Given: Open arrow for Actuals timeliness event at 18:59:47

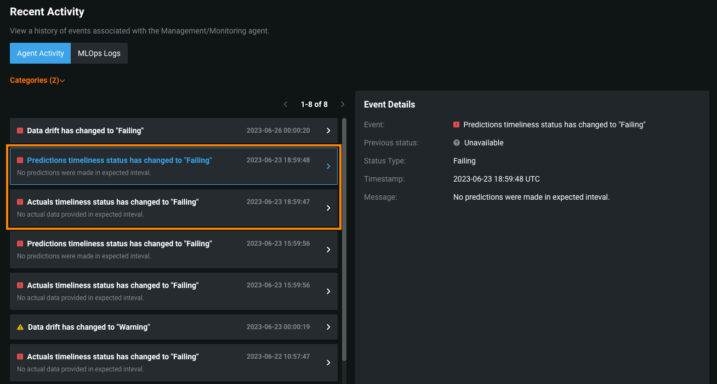Looking at the screenshot, I should click(x=328, y=208).
